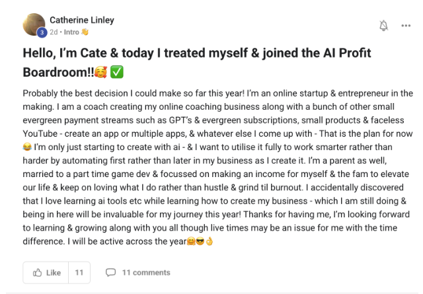
Task: Open the 11 comments link
Action: point(145,272)
